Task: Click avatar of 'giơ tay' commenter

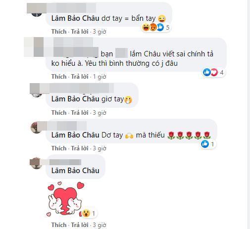Action: [37, 95]
